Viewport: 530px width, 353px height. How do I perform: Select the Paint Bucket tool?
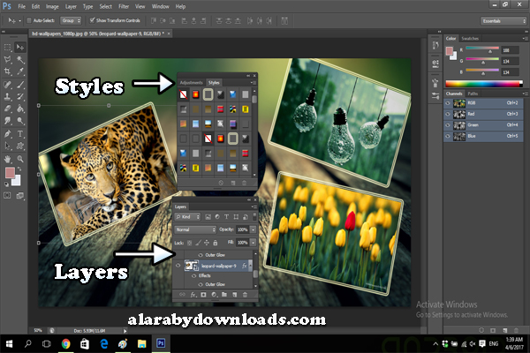tap(20, 109)
